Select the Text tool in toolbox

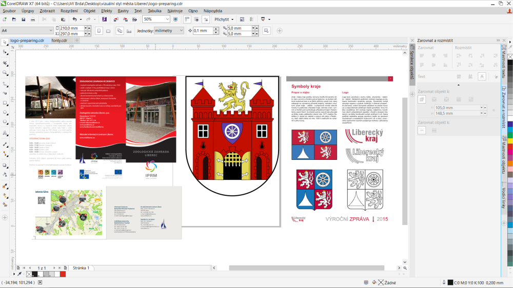[x=5, y=133]
